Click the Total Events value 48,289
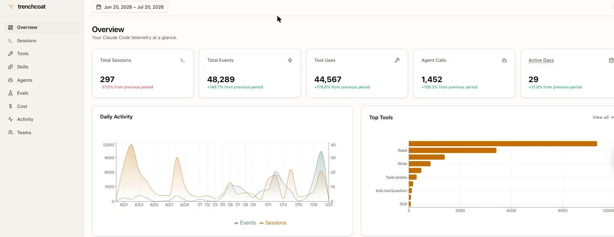Screen dimensions: 614x237 [221, 79]
